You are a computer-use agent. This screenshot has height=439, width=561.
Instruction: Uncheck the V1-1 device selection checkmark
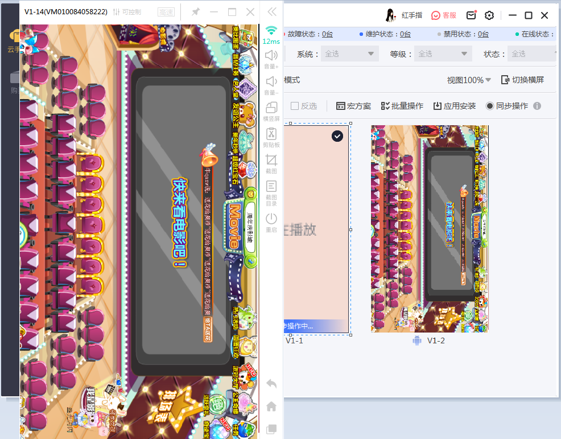coord(337,136)
